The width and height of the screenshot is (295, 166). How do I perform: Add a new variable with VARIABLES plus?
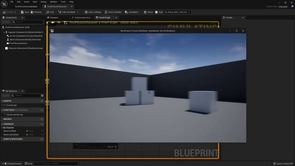(x=42, y=124)
